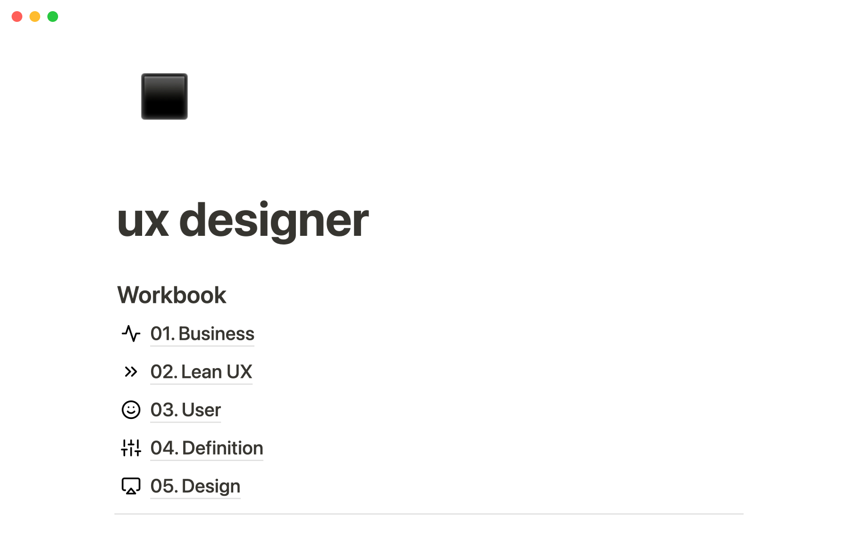Open the 02. Lean UX page
Screen dimensions: 858x536
coord(201,372)
